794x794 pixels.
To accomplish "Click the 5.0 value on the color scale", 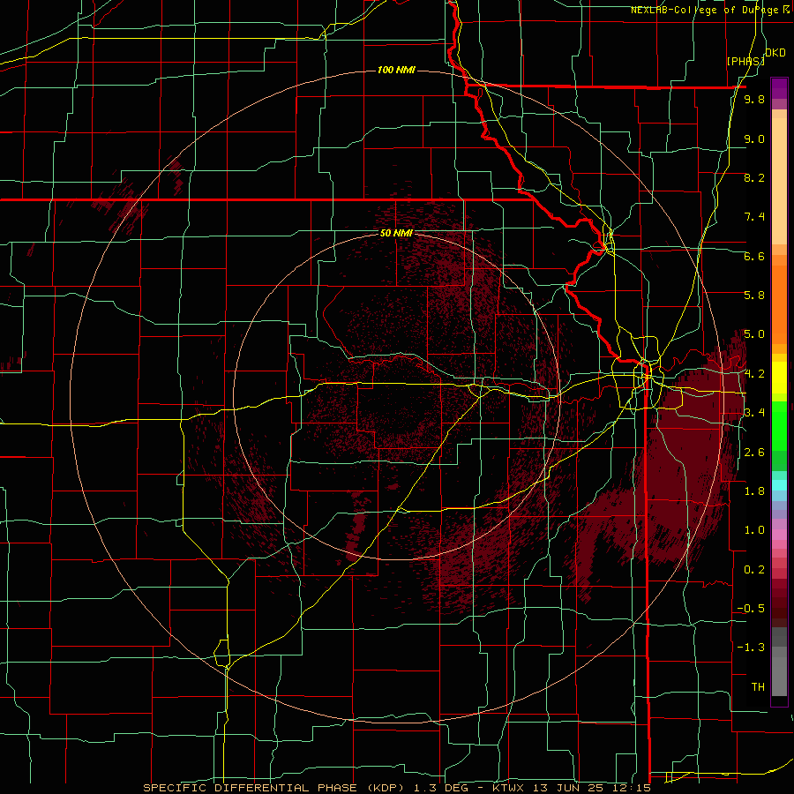I will click(754, 334).
